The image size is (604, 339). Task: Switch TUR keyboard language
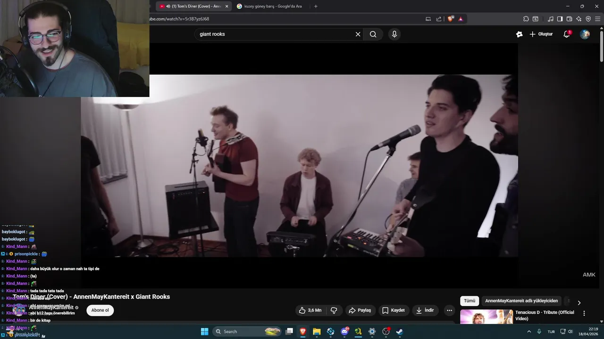pyautogui.click(x=551, y=331)
